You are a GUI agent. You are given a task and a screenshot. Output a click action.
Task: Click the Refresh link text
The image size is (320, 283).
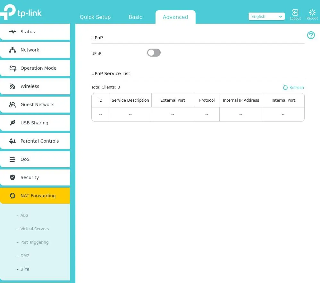pos(297,87)
